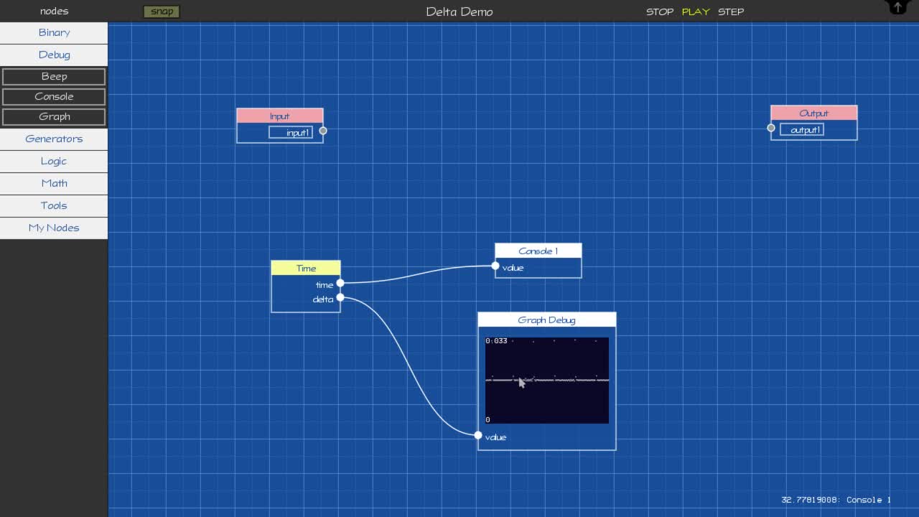919x517 pixels.
Task: Expand the Binary category
Action: pyautogui.click(x=54, y=32)
